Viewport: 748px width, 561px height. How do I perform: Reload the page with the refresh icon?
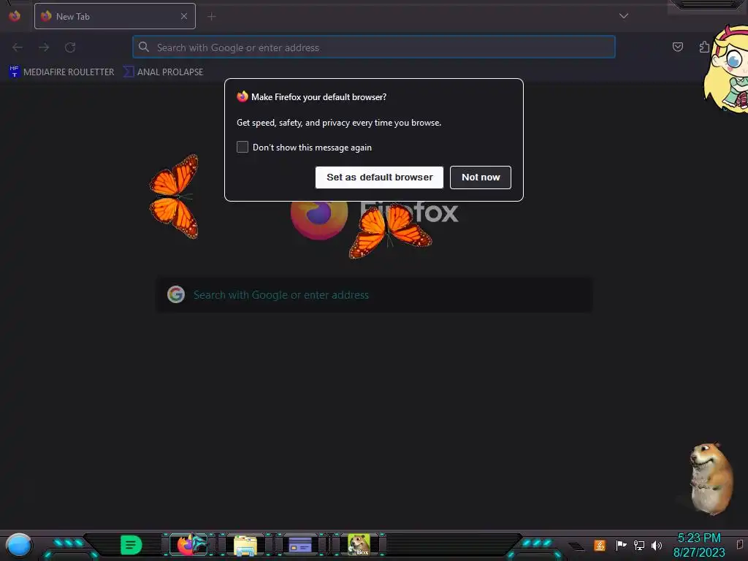pyautogui.click(x=70, y=47)
